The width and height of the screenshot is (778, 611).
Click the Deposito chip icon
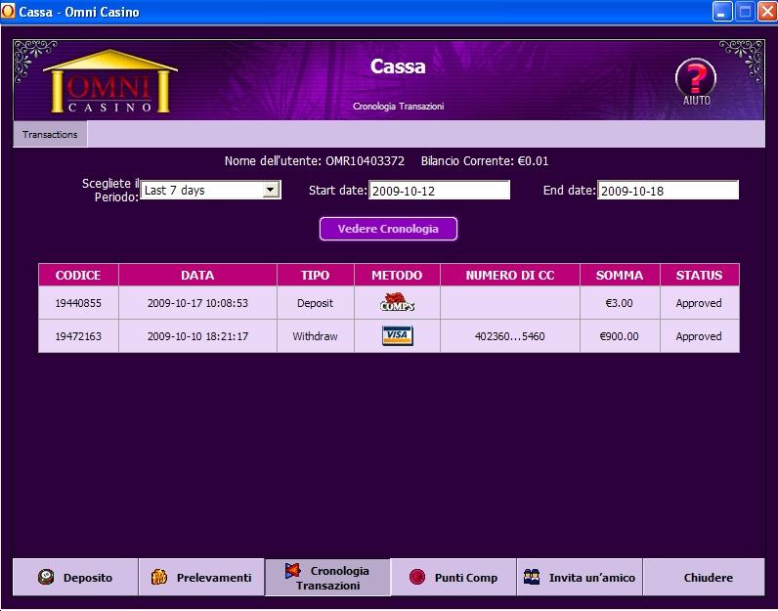[46, 577]
